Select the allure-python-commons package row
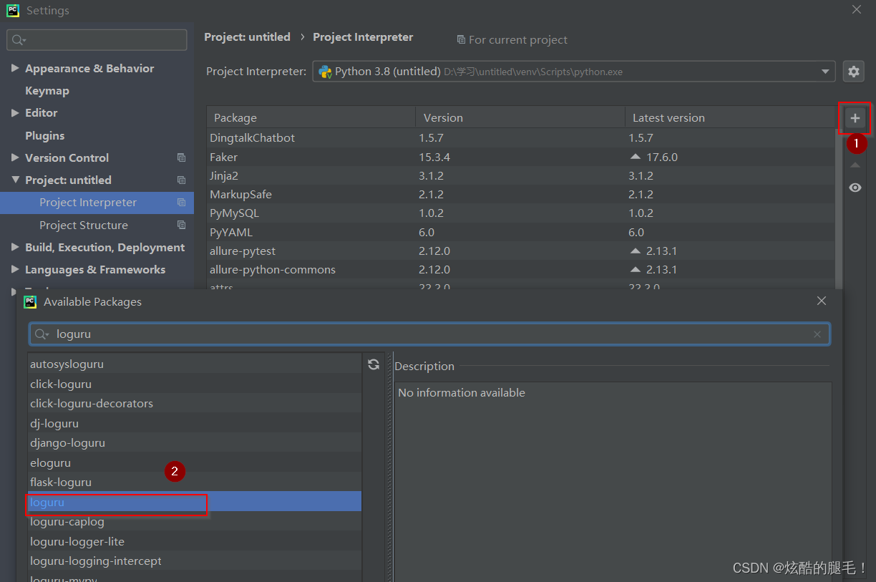This screenshot has width=876, height=582. [x=521, y=269]
